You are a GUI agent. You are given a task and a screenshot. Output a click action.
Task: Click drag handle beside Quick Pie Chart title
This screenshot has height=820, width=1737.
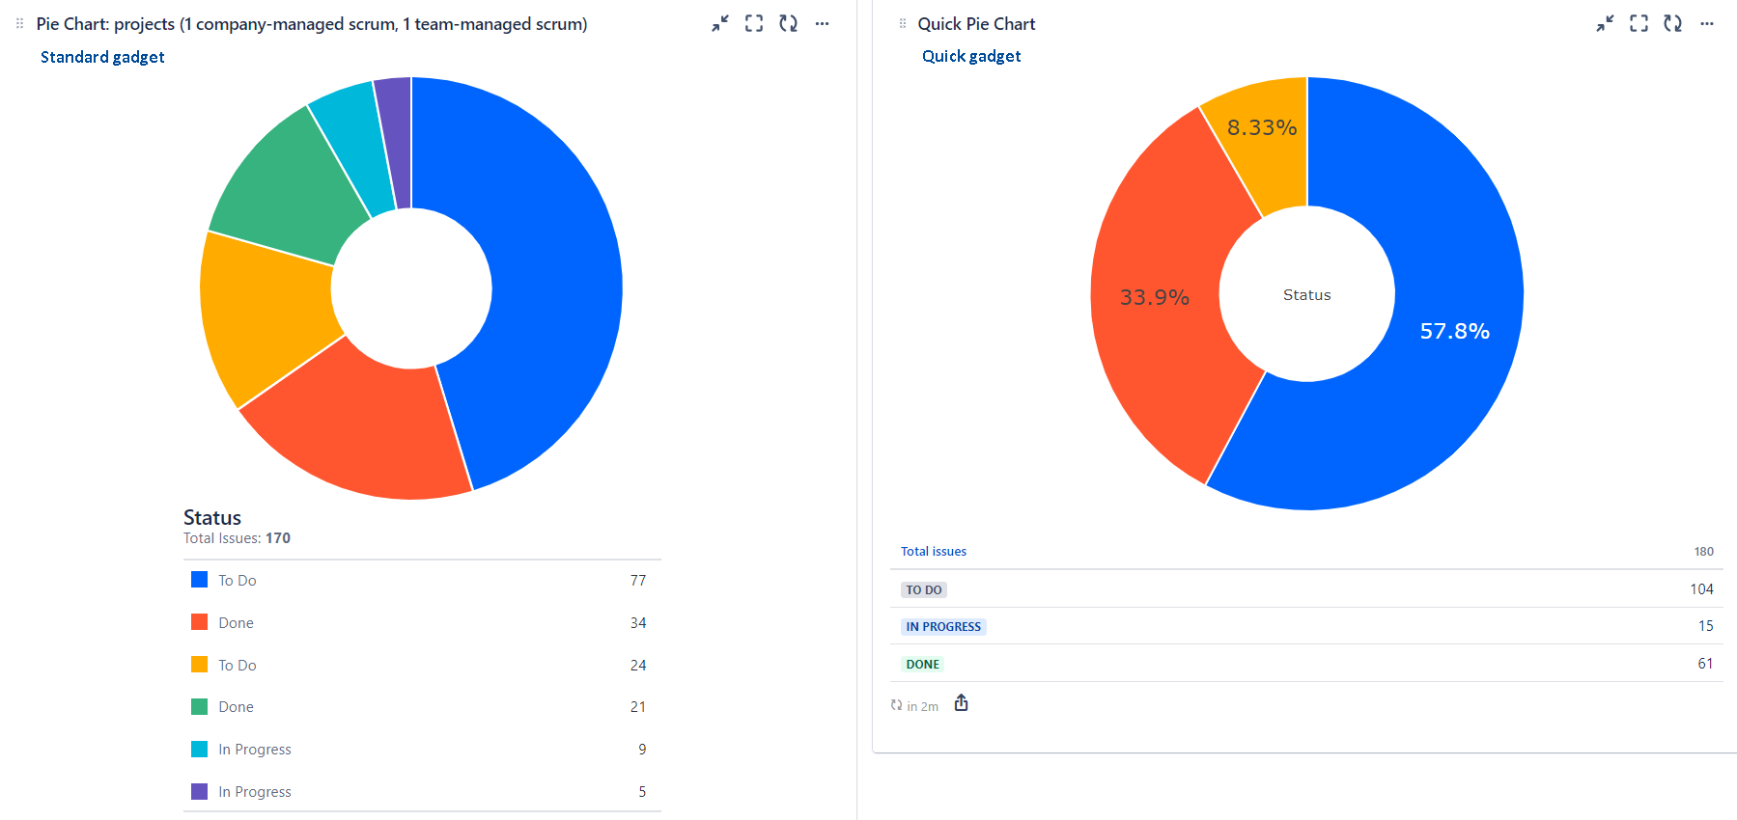pos(903,24)
